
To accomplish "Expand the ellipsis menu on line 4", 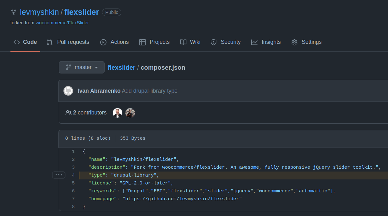I will click(59, 175).
